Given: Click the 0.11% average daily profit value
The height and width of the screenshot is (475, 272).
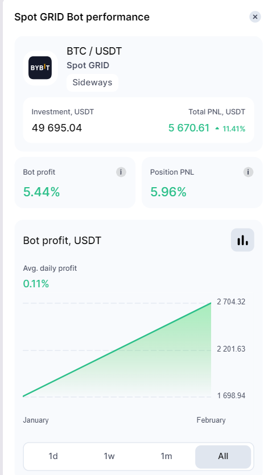Looking at the screenshot, I should pos(36,284).
